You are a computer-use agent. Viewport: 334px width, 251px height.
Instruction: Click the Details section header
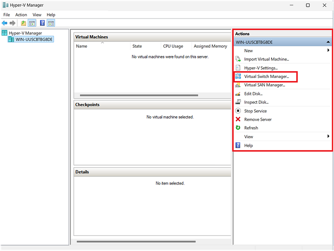click(152, 172)
